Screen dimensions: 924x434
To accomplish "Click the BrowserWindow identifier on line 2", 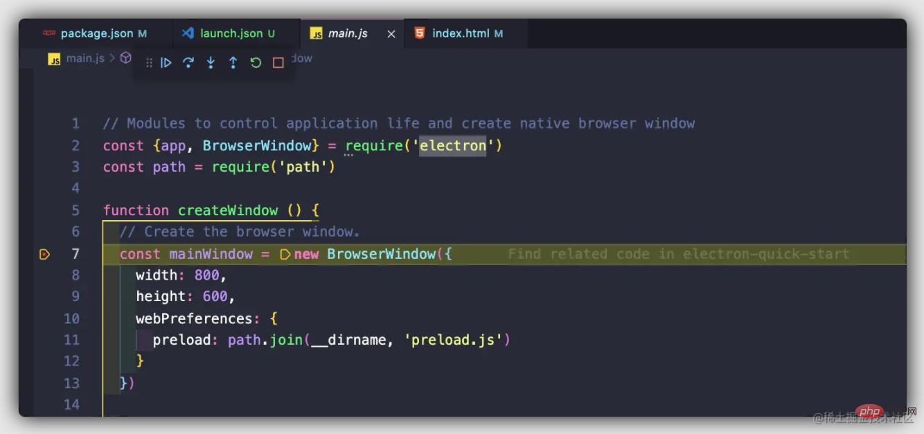I will (x=257, y=146).
